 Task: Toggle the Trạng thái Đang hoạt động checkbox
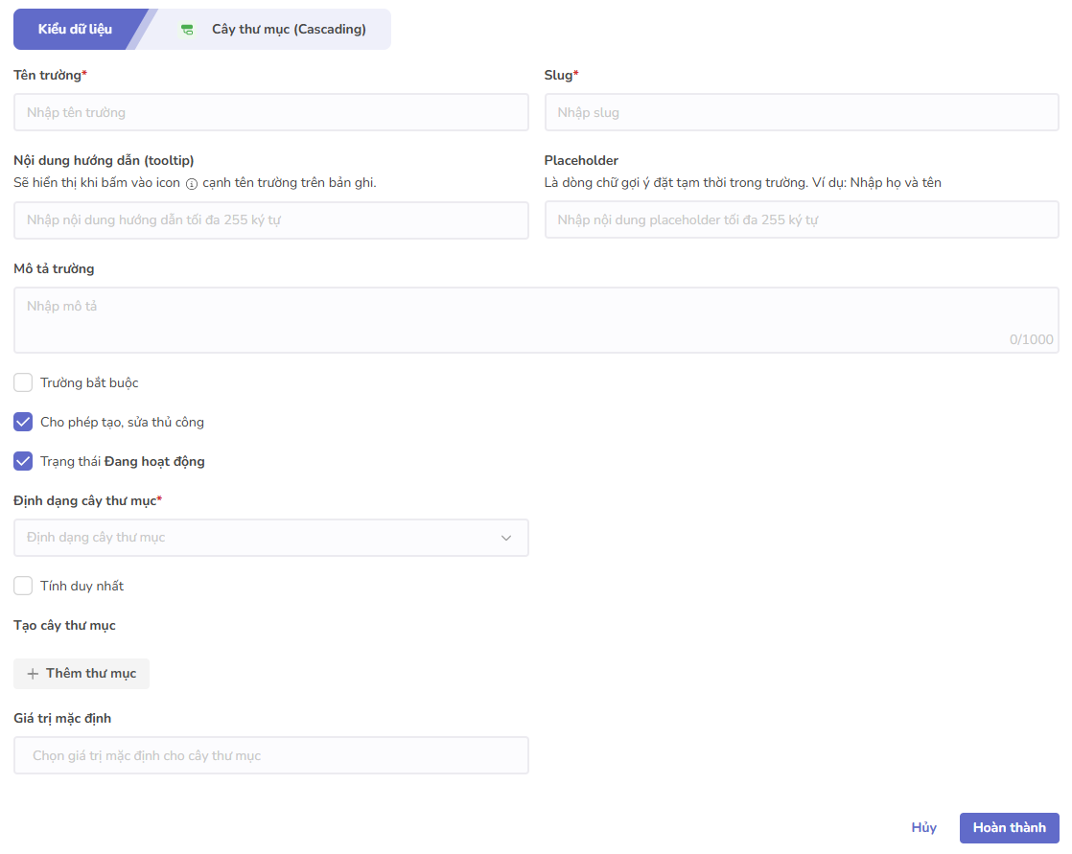pos(23,462)
